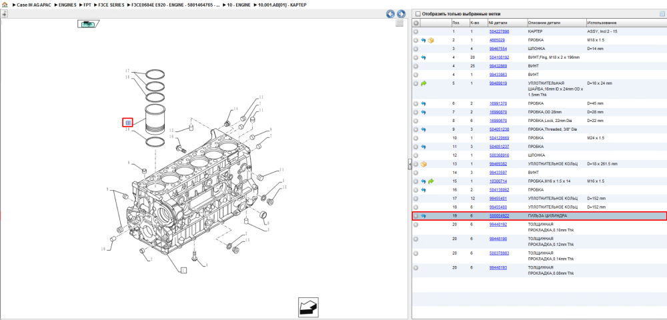Click blue replacement arrow on 16990870 OD 28mm row
Screen dimensions: 667x320
click(424, 112)
